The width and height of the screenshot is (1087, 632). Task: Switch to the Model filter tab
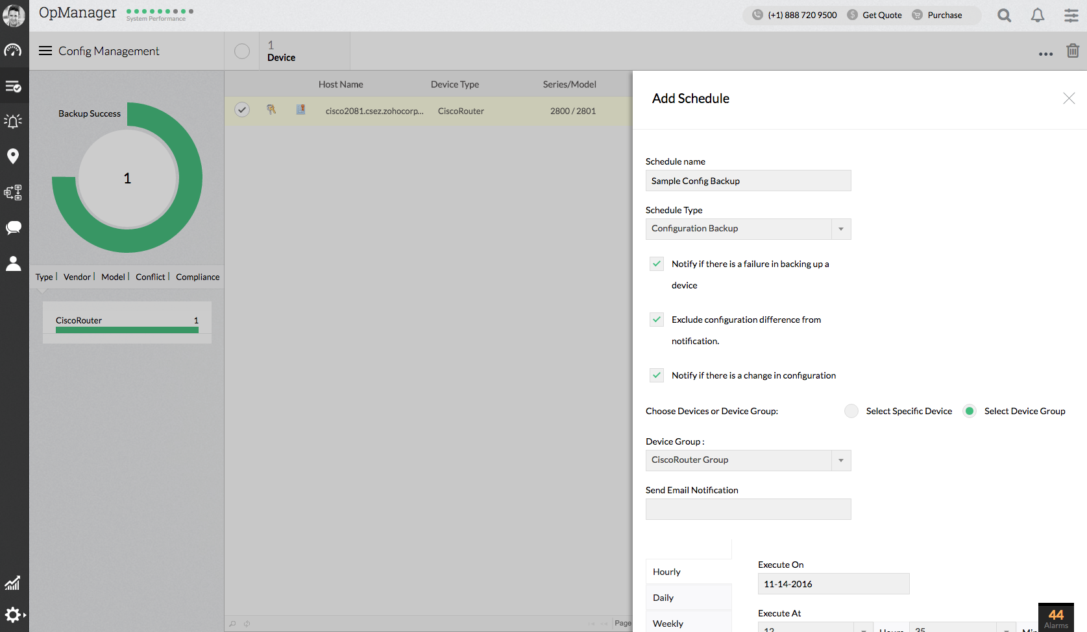[x=113, y=277]
